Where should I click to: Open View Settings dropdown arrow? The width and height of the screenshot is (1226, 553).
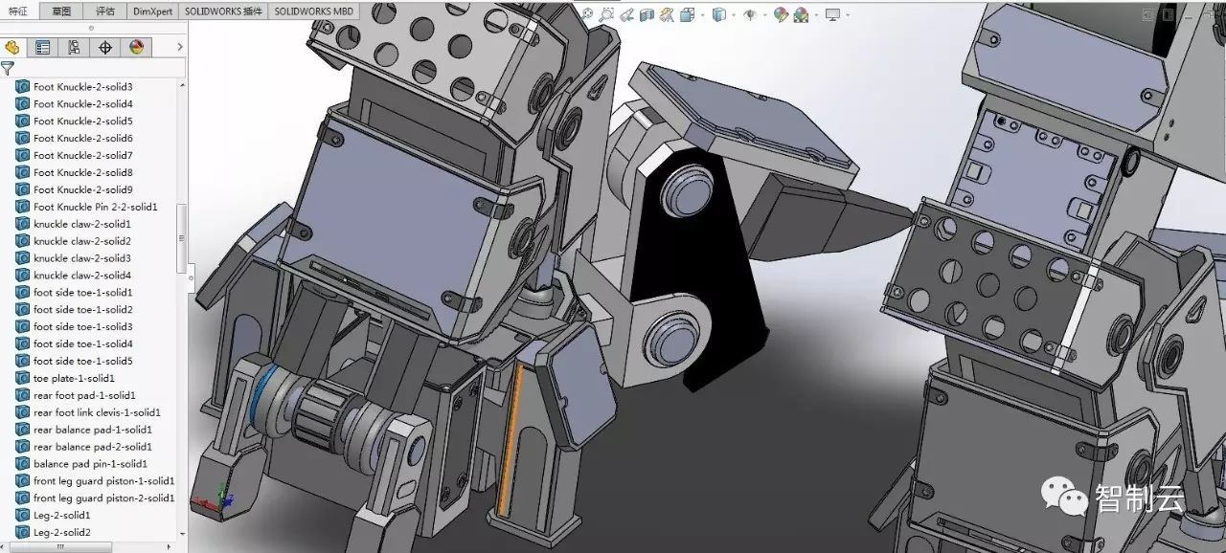tap(848, 15)
